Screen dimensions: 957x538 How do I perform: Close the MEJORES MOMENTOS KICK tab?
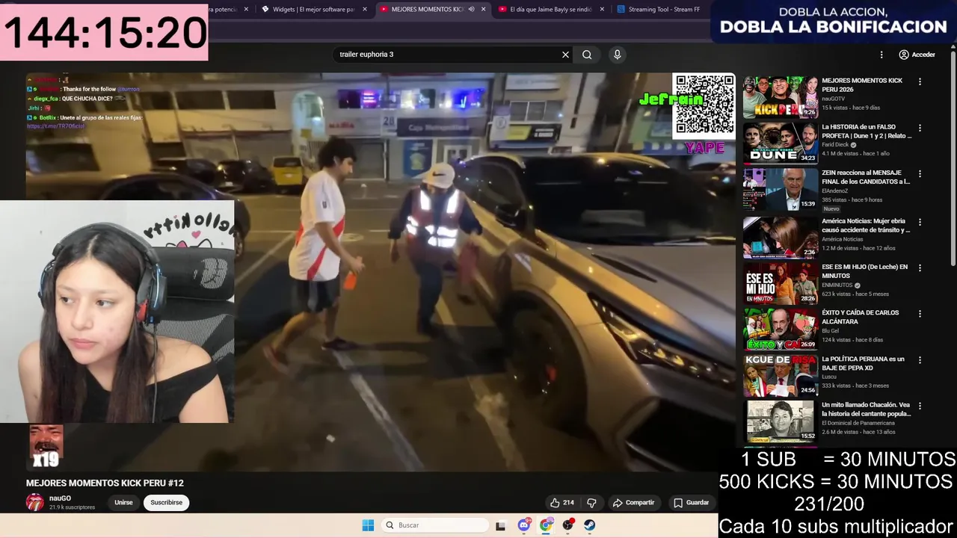pos(483,9)
